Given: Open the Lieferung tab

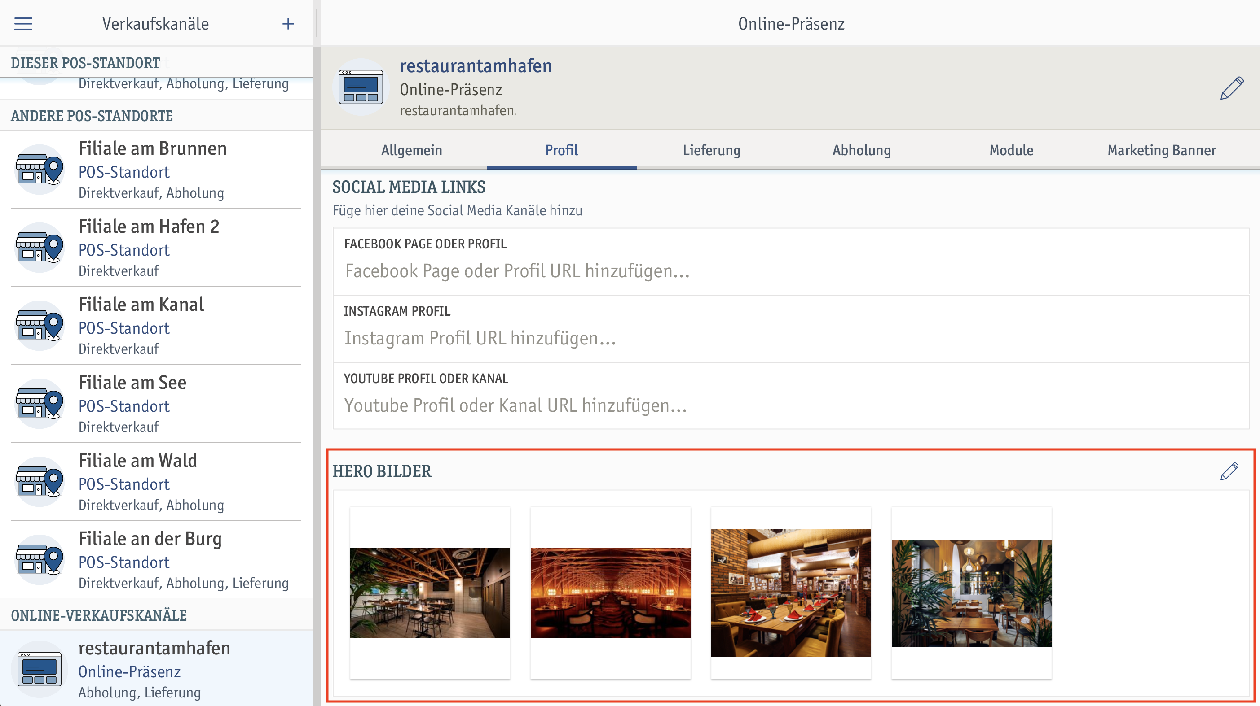Looking at the screenshot, I should point(712,150).
